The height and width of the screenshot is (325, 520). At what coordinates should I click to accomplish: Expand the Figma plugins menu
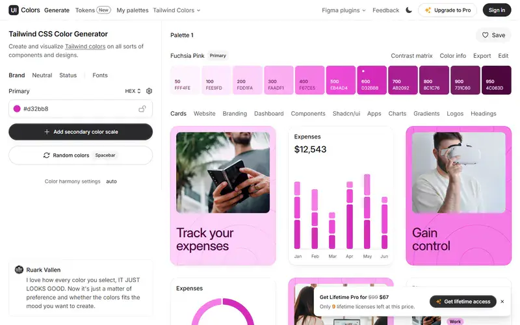tap(344, 10)
